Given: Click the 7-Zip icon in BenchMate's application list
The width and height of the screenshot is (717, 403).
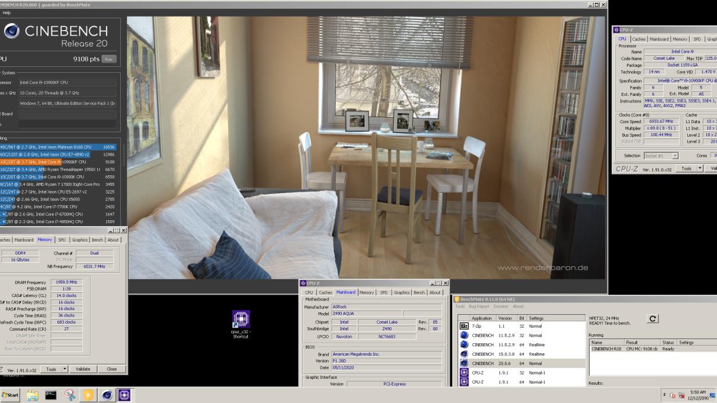Looking at the screenshot, I should [464, 326].
